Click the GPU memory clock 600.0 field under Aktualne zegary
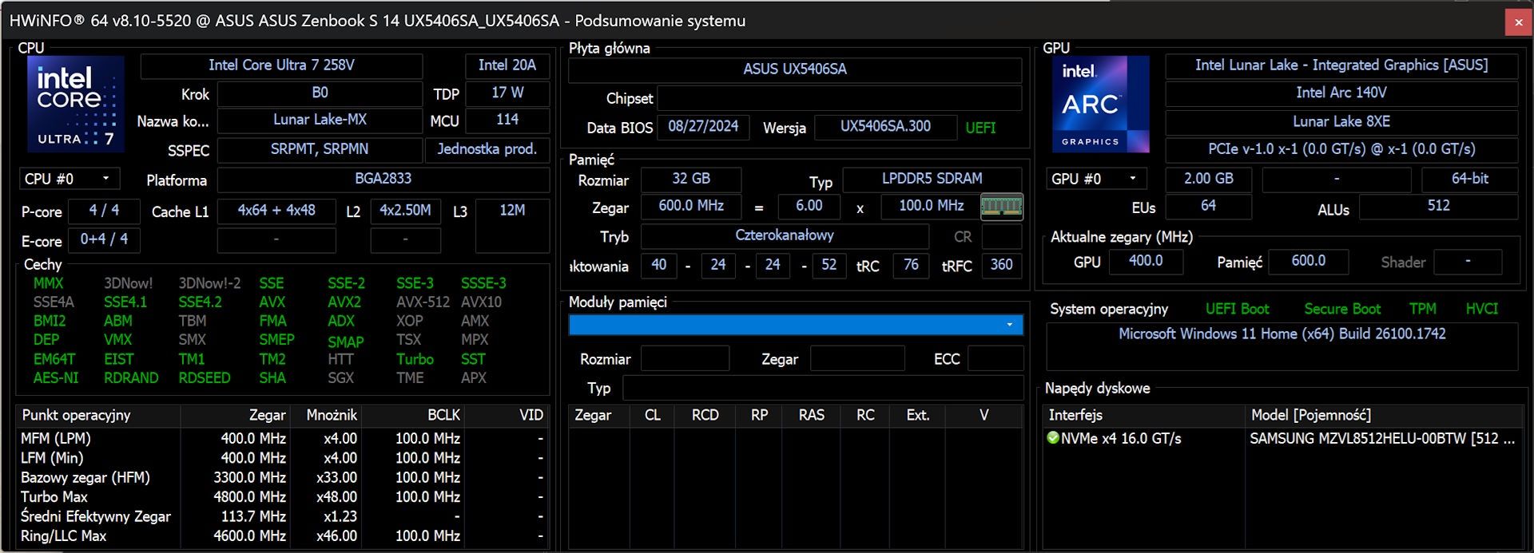This screenshot has height=553, width=1534. click(x=1309, y=261)
